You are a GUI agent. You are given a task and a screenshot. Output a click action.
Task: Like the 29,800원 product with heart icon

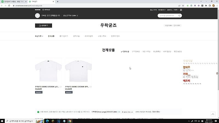click(x=91, y=87)
